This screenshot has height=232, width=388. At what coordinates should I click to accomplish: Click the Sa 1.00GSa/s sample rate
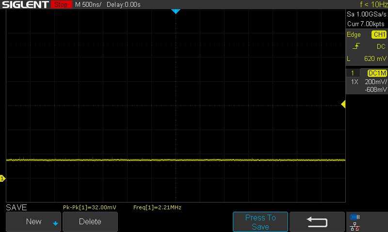(x=366, y=14)
